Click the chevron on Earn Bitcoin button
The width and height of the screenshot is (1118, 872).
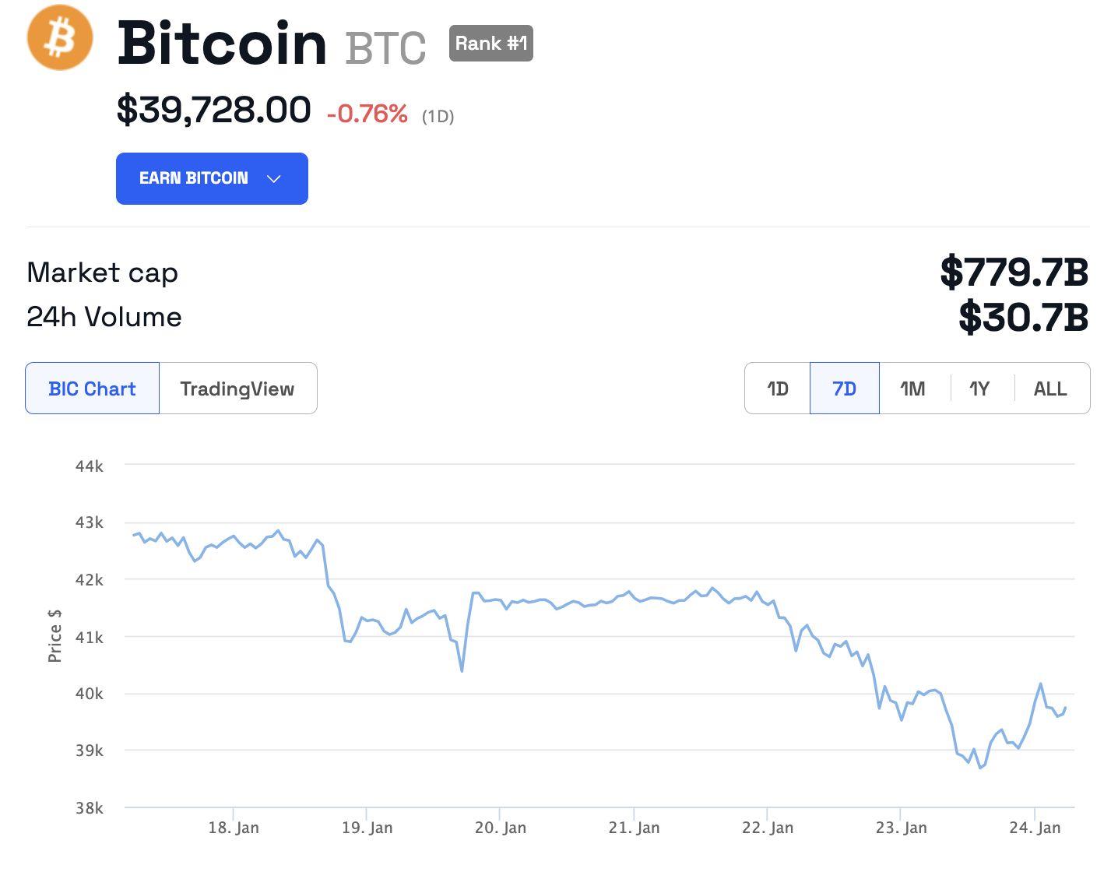273,179
